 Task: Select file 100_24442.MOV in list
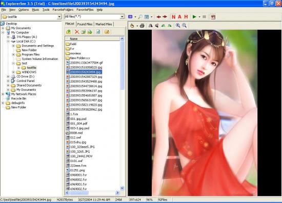tap(81, 156)
